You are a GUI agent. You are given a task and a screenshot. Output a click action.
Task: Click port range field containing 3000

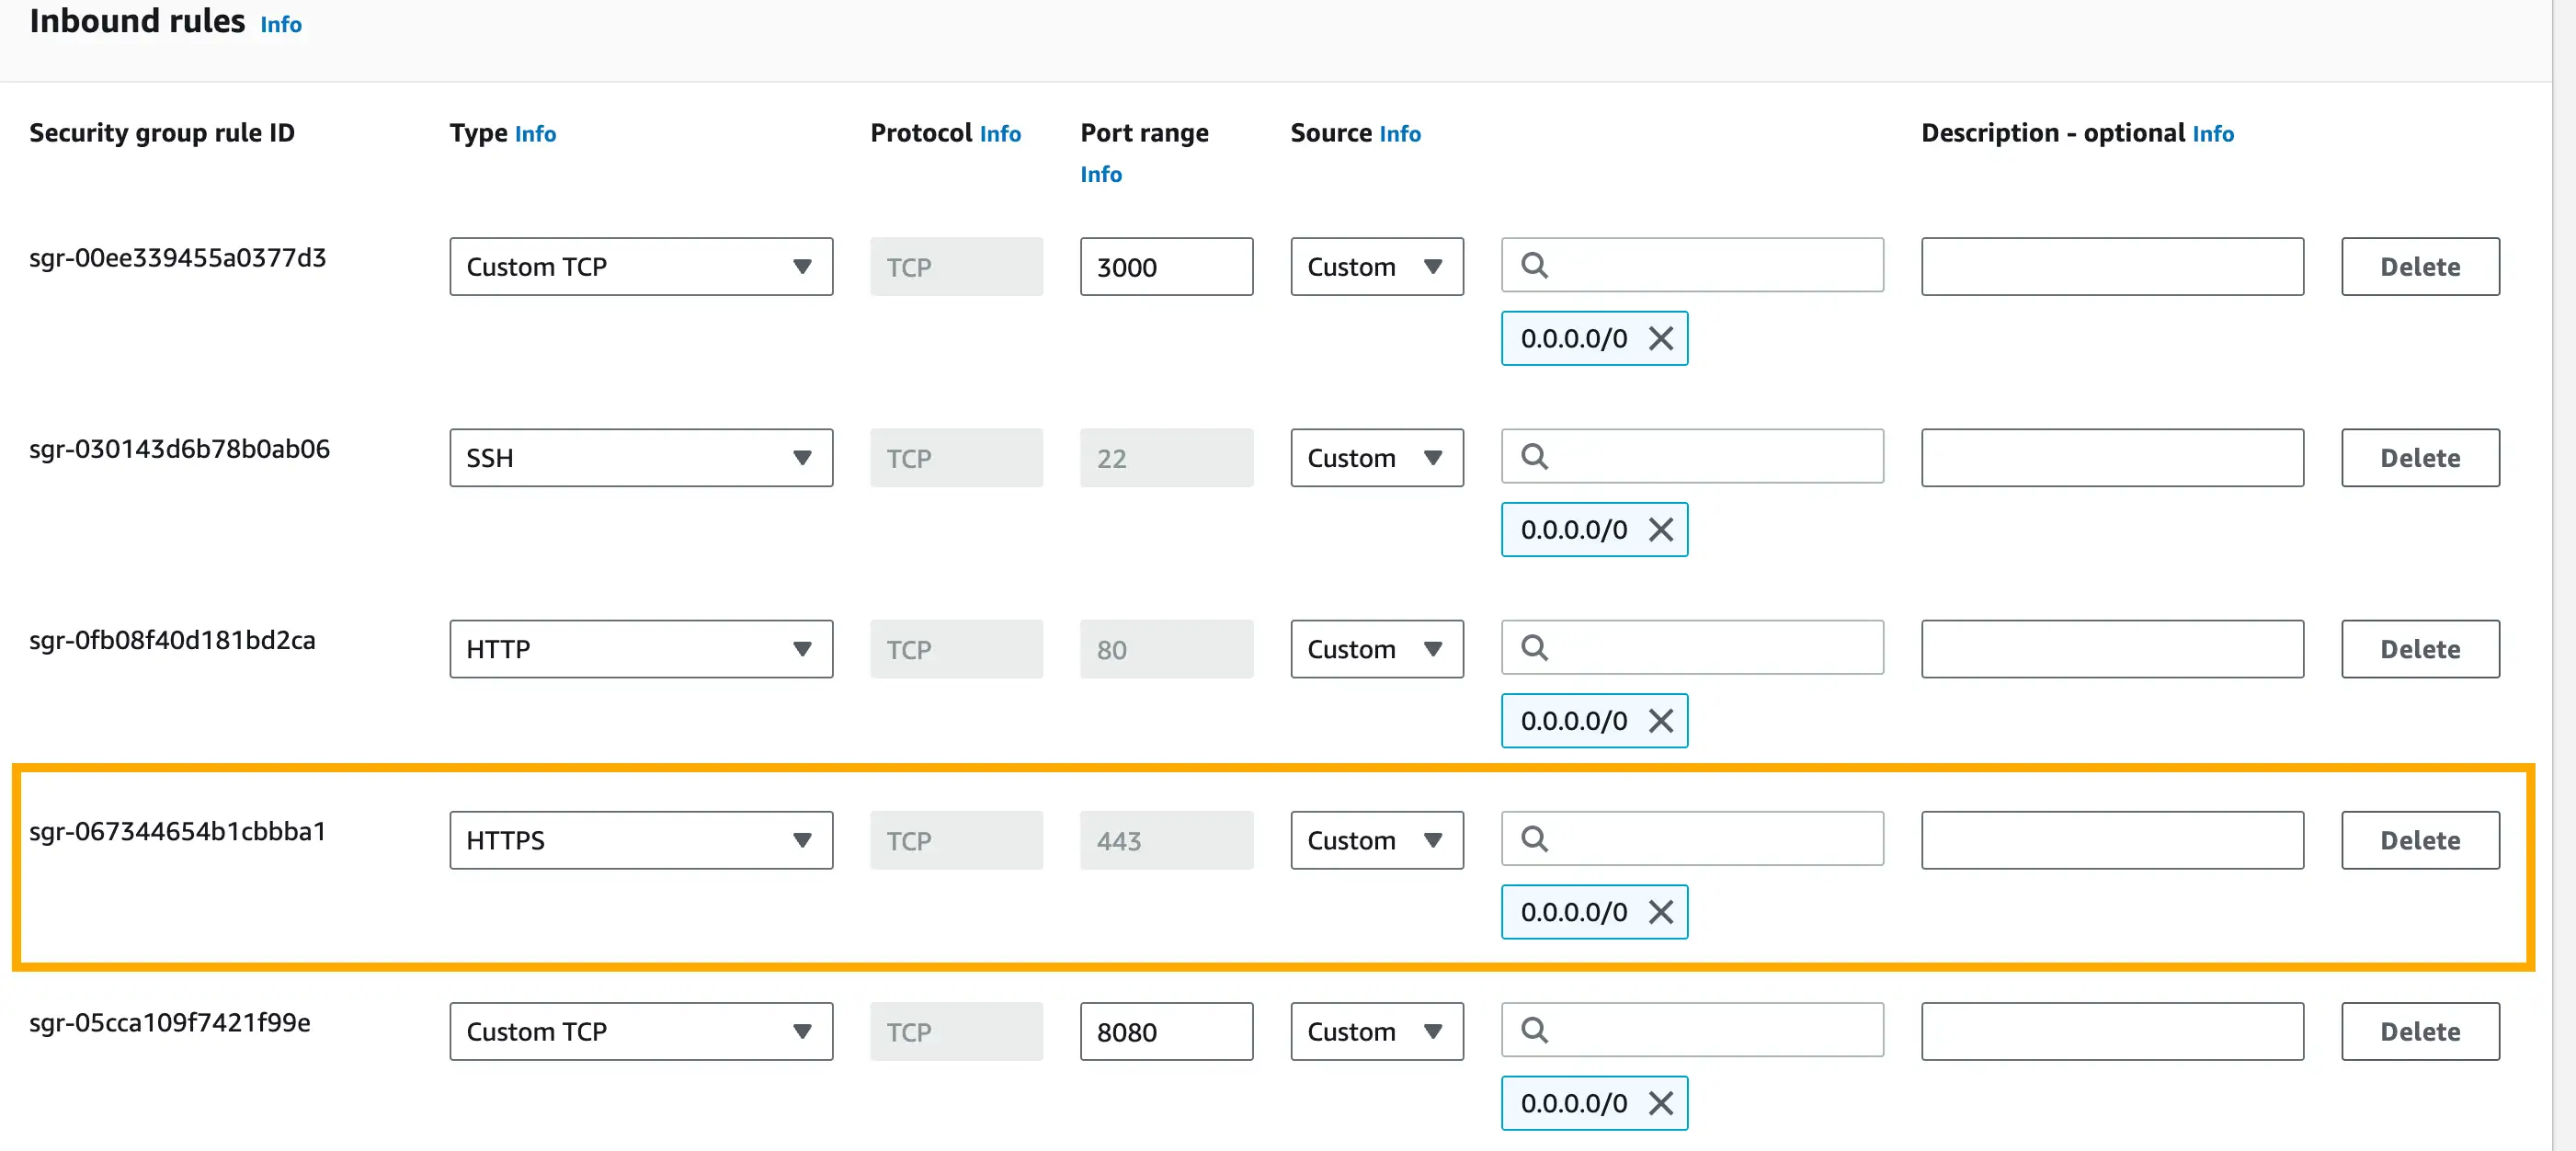point(1165,266)
